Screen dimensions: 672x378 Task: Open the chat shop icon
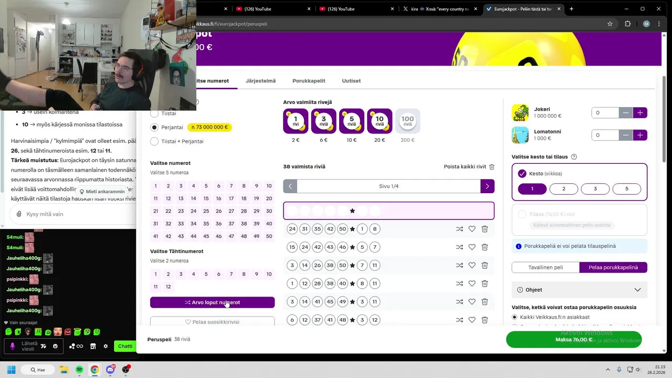pos(93,346)
